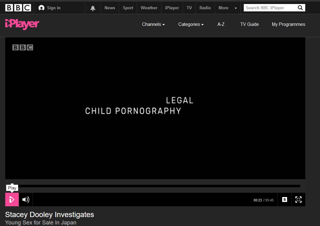The image size is (320, 226).
Task: Click the video progress bar
Action: [x=155, y=186]
